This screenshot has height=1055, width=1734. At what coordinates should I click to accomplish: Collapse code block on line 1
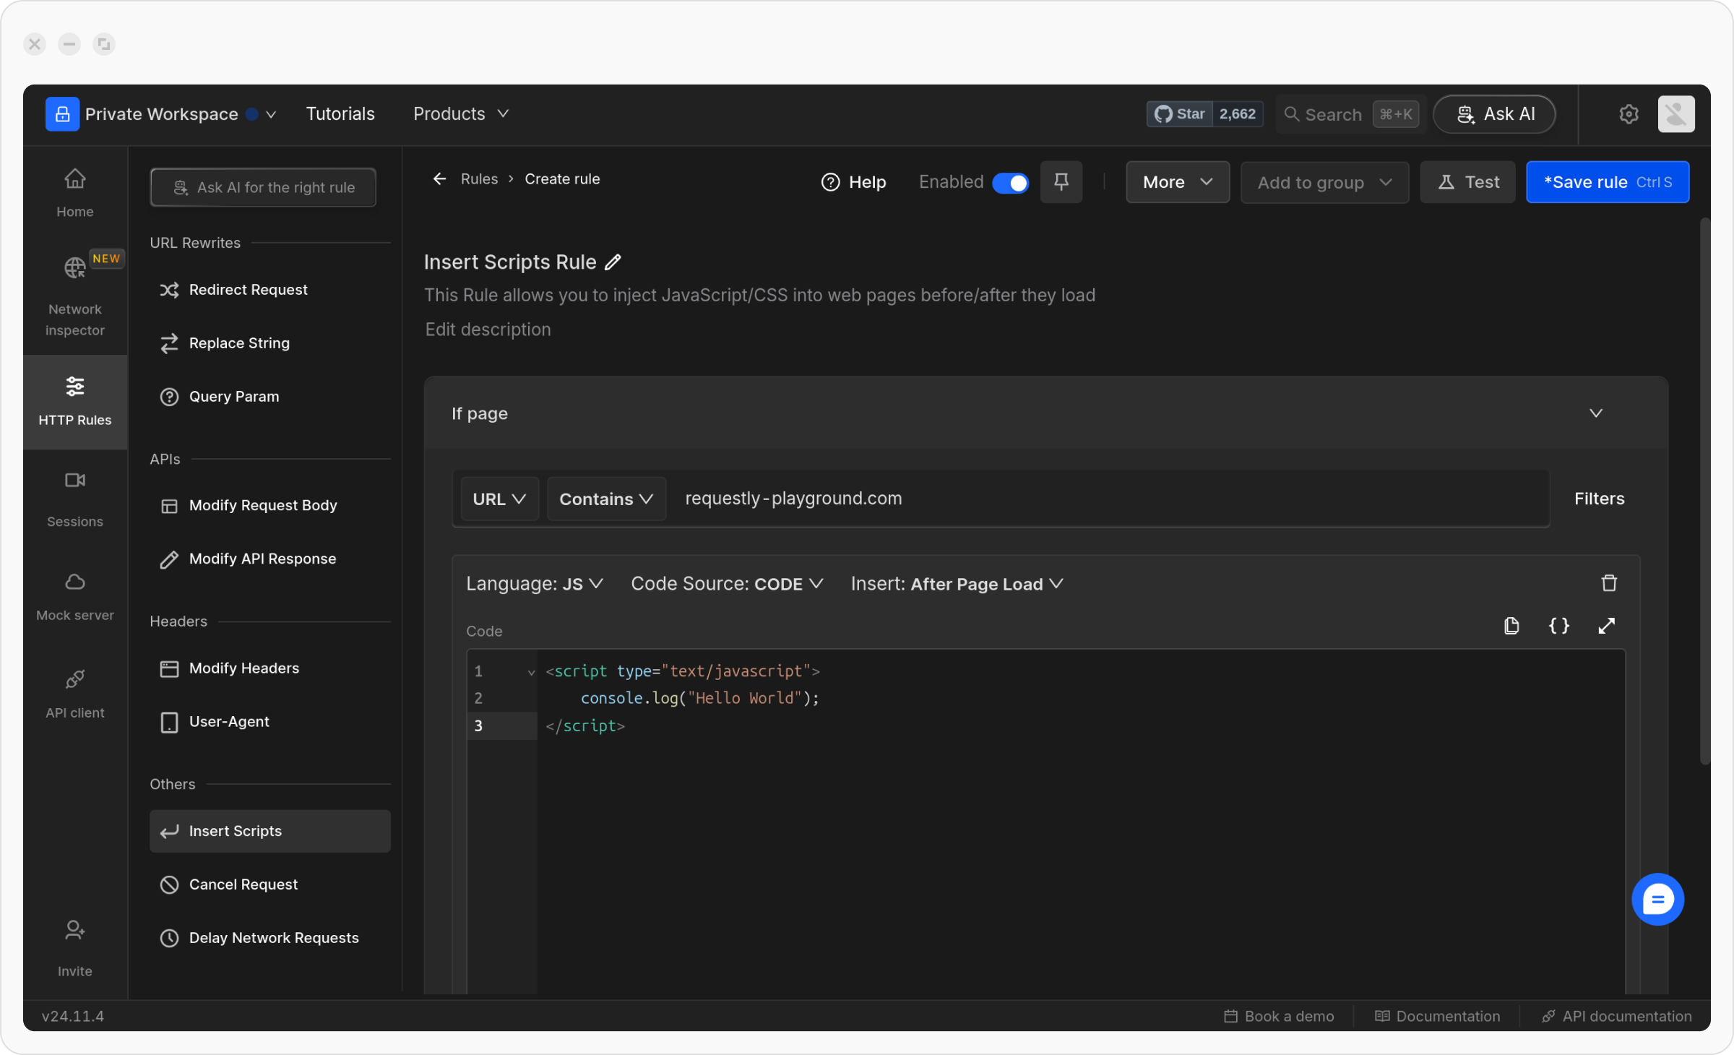click(x=531, y=672)
